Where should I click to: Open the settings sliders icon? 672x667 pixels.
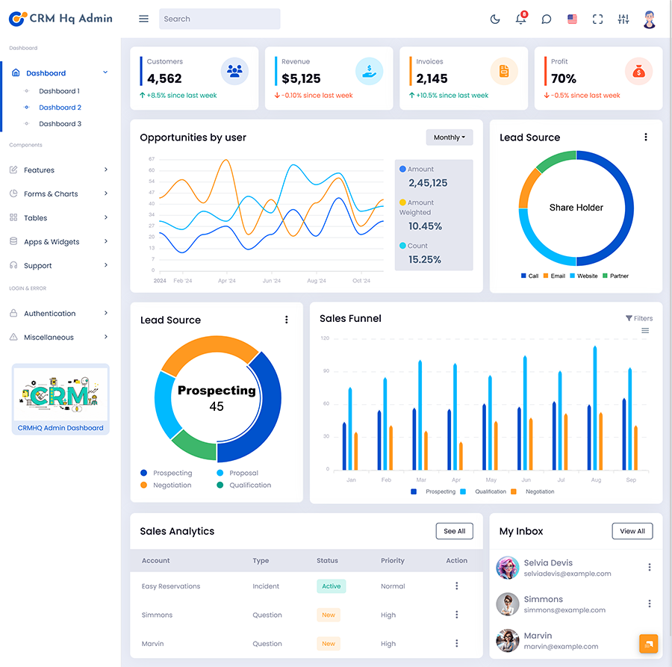point(623,19)
